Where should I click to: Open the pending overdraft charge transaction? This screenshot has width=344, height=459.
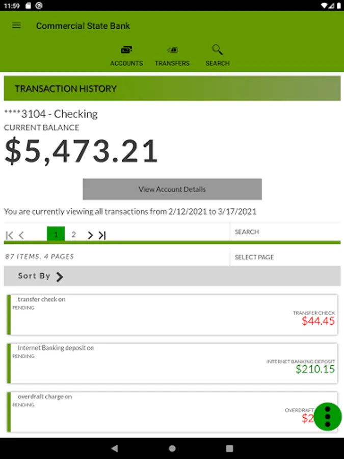pos(153,412)
